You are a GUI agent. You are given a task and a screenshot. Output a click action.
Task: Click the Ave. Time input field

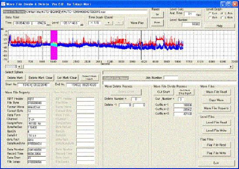(x=190, y=14)
